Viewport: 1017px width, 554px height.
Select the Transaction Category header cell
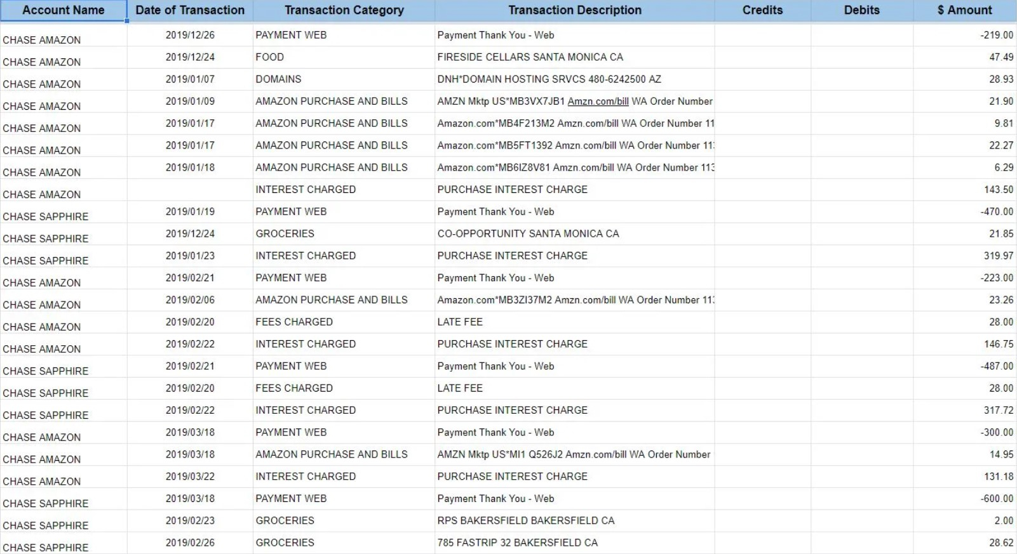tap(344, 10)
